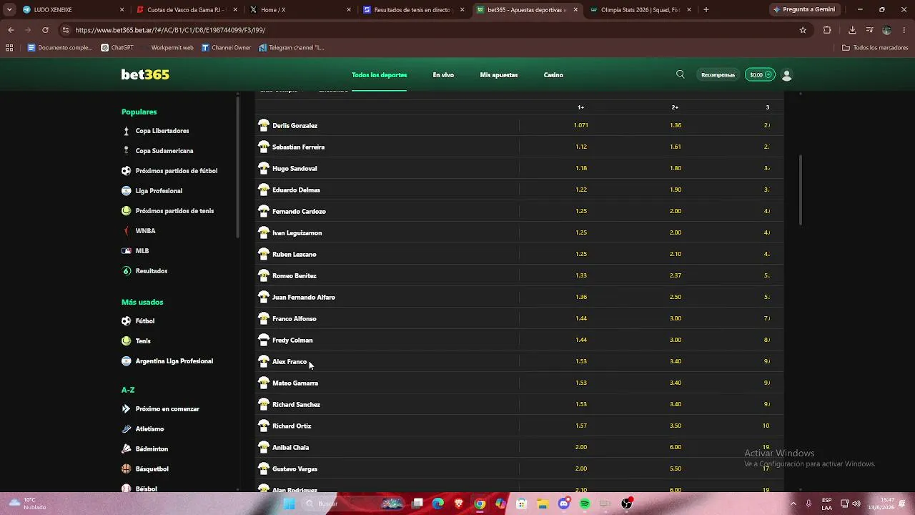This screenshot has width=915, height=515.
Task: Click the Fútbol ball icon under Más usados
Action: (127, 321)
